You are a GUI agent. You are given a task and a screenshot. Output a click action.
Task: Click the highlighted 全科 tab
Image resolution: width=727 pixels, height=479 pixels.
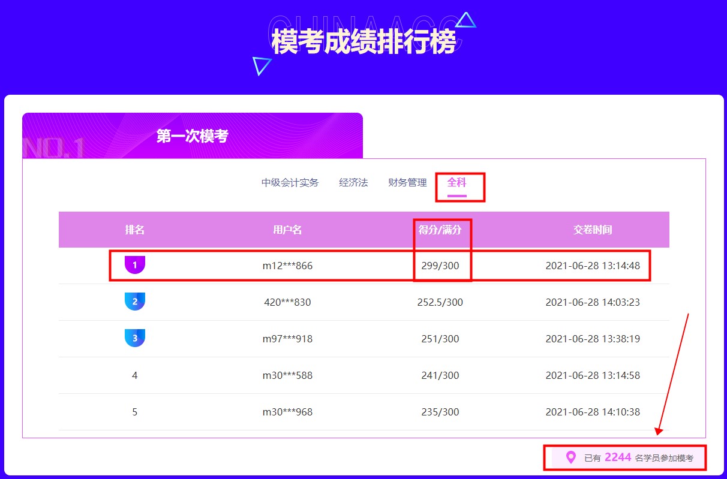pos(456,183)
